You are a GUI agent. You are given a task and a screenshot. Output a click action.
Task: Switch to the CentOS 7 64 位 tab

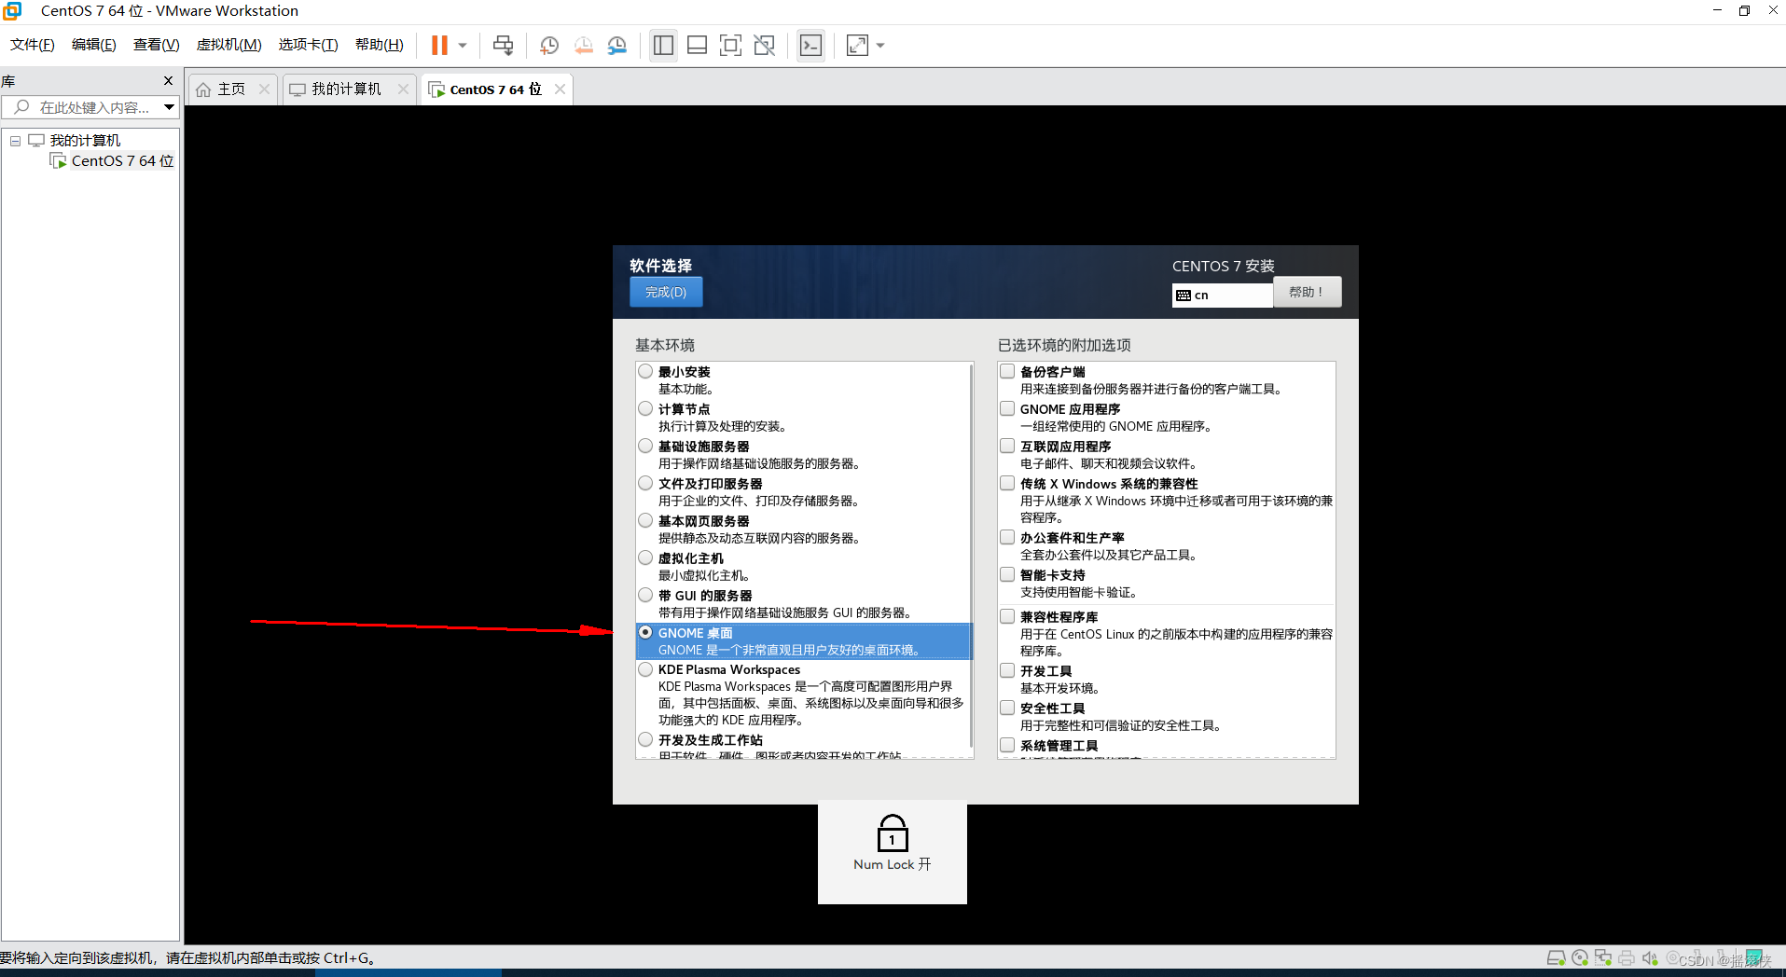[x=495, y=89]
